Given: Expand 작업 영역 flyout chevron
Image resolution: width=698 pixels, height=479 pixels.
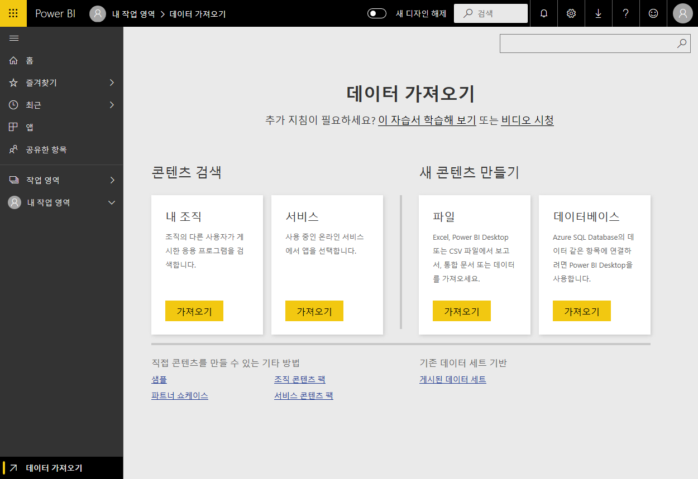Looking at the screenshot, I should point(112,180).
